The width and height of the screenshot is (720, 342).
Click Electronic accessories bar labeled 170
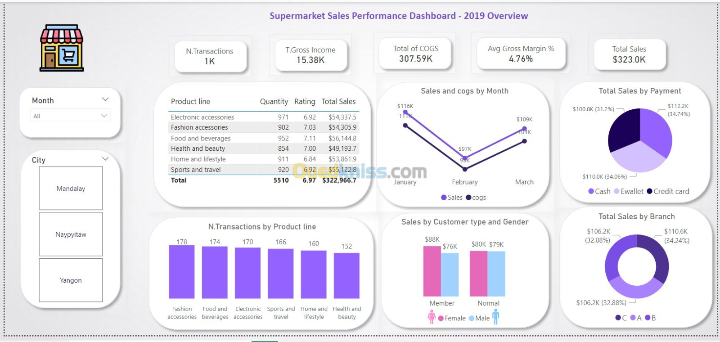click(x=247, y=273)
